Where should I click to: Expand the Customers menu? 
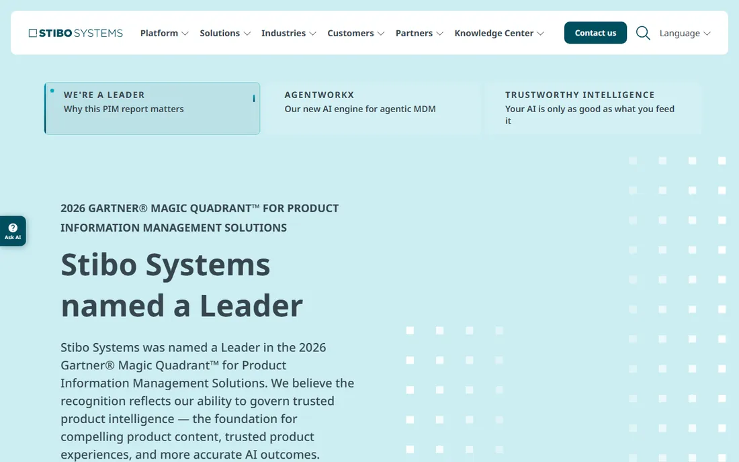[x=356, y=33]
